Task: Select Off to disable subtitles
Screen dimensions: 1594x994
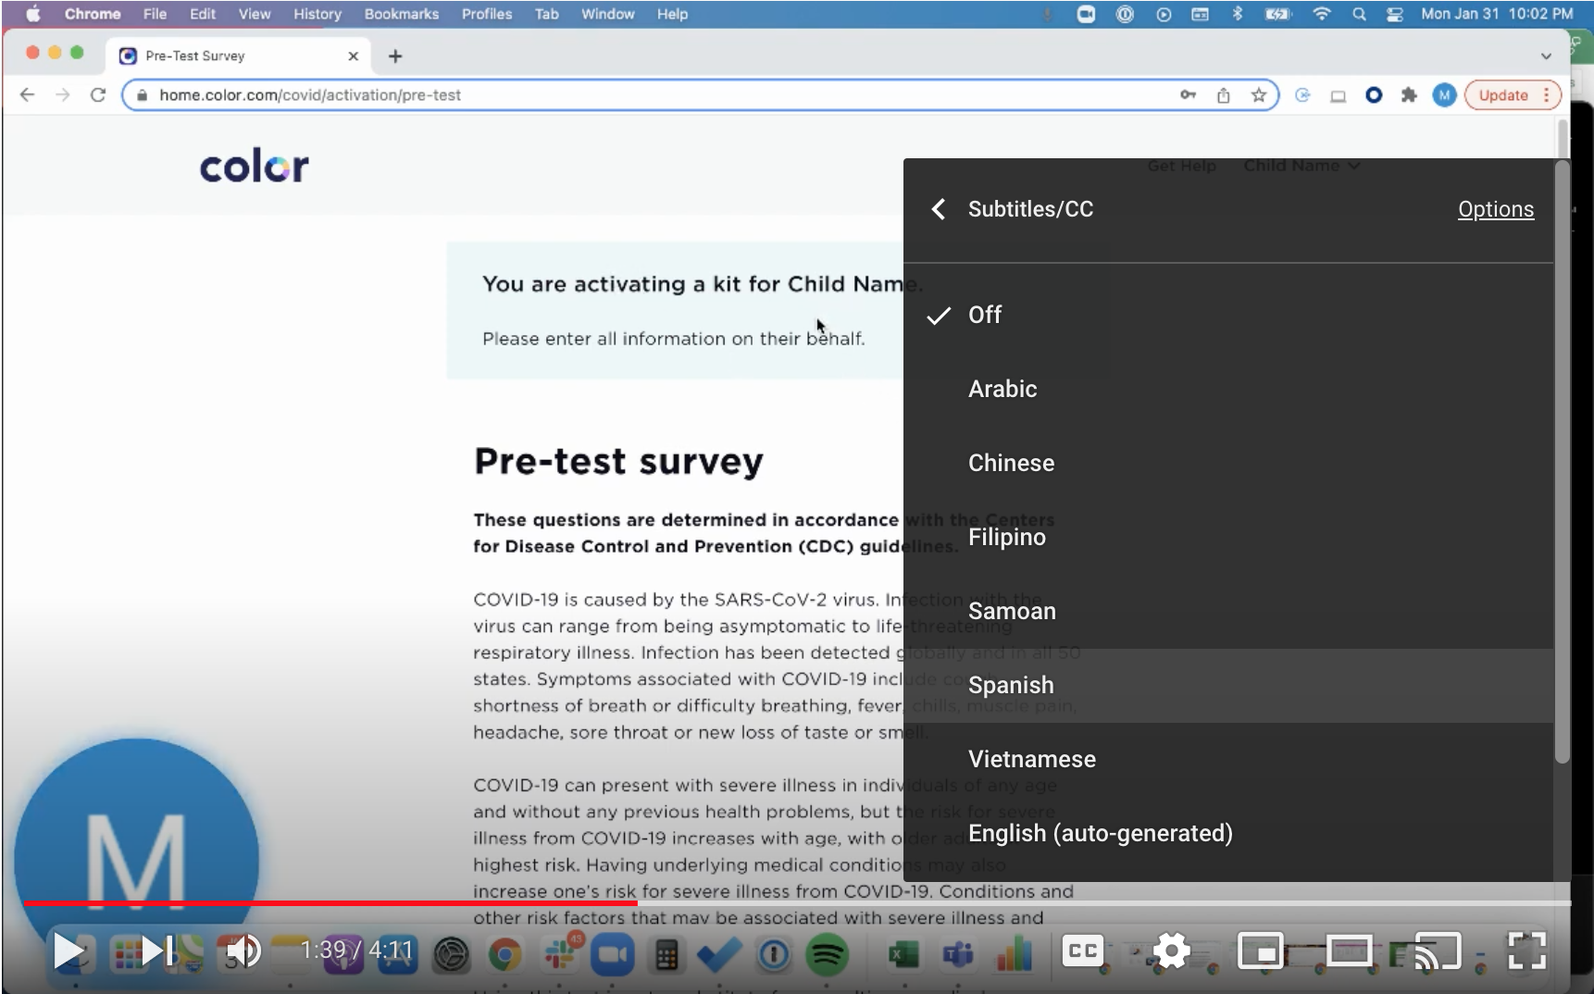Action: (x=984, y=315)
